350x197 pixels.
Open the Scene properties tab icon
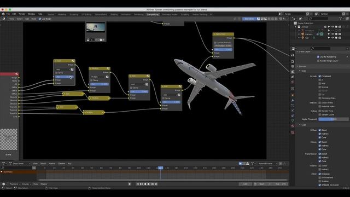click(x=293, y=77)
